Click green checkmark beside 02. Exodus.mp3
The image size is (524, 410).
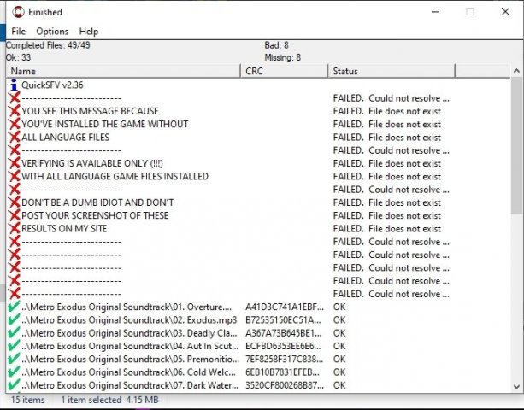[x=14, y=319]
